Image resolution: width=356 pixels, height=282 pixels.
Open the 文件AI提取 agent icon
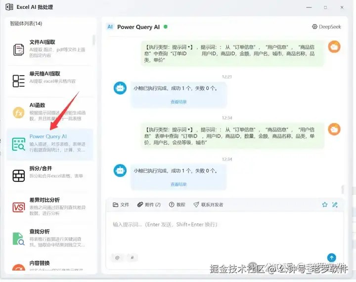19,50
